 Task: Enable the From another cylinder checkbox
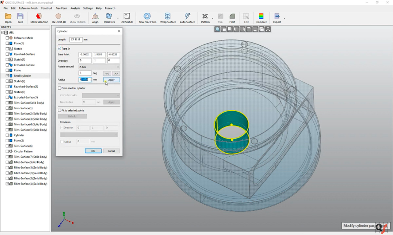pos(60,88)
